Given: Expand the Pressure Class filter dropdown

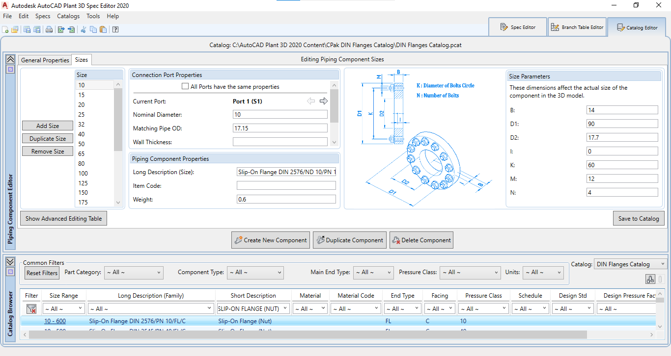Looking at the screenshot, I should [x=470, y=272].
